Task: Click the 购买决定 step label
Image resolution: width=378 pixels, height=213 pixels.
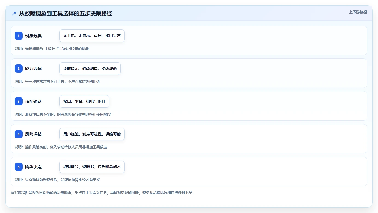Action: tap(33, 167)
